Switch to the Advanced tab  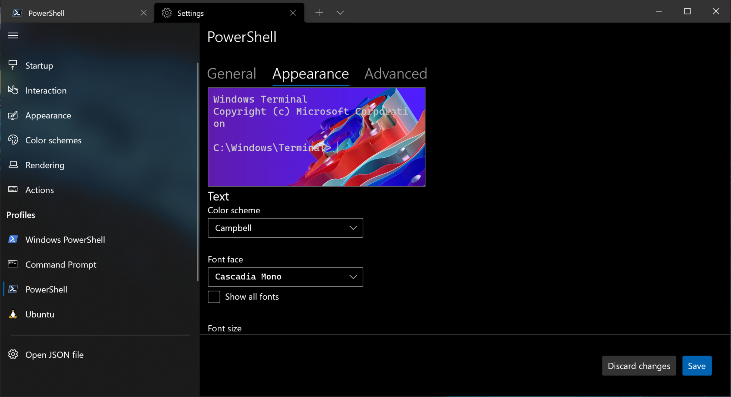coord(395,74)
